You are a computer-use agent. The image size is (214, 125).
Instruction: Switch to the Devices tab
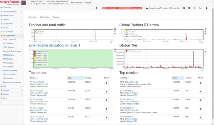coord(56,17)
